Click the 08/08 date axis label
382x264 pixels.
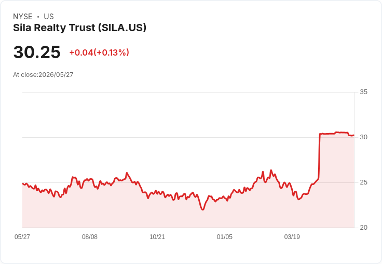point(90,236)
